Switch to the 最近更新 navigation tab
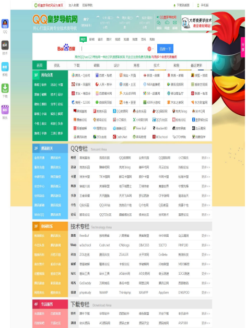The image size is (246, 328). coord(196,65)
